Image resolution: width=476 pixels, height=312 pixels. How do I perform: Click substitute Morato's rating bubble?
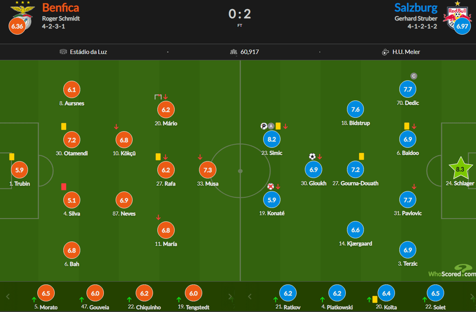point(46,293)
